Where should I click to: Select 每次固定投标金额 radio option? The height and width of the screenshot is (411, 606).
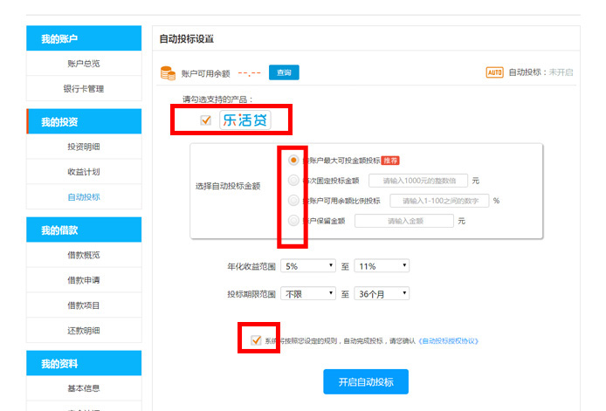(x=293, y=180)
